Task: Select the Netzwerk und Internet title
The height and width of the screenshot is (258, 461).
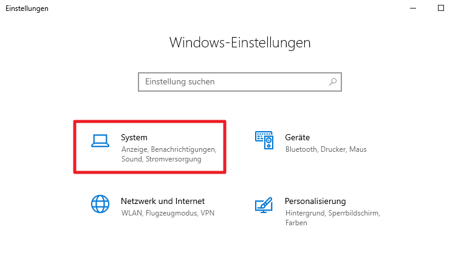Action: (163, 202)
